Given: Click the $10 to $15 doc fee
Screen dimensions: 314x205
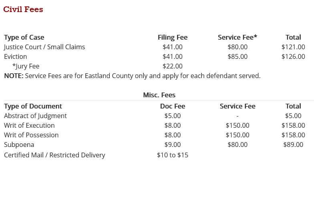Looking at the screenshot, I should (173, 155).
